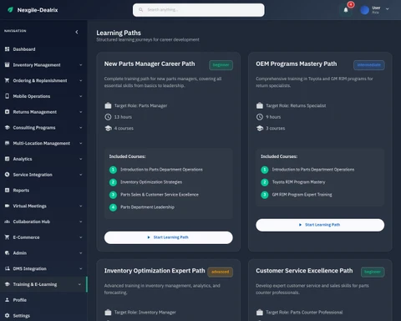The image size is (401, 321).
Task: Click the advanced badge on Inventory Optimization path
Action: (220, 272)
